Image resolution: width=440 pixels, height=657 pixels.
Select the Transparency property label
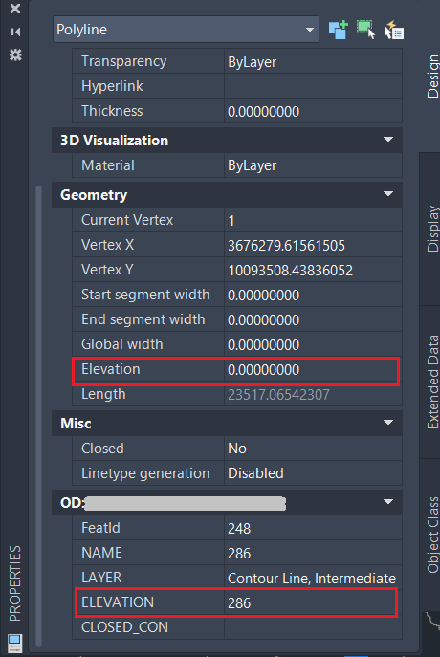click(124, 61)
